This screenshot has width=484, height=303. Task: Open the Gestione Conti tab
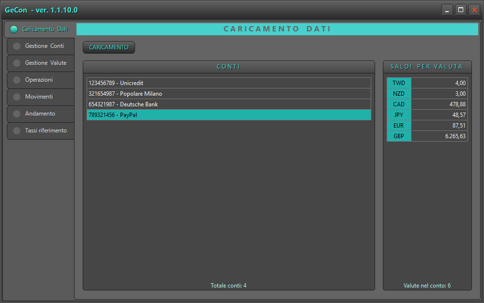click(x=44, y=46)
